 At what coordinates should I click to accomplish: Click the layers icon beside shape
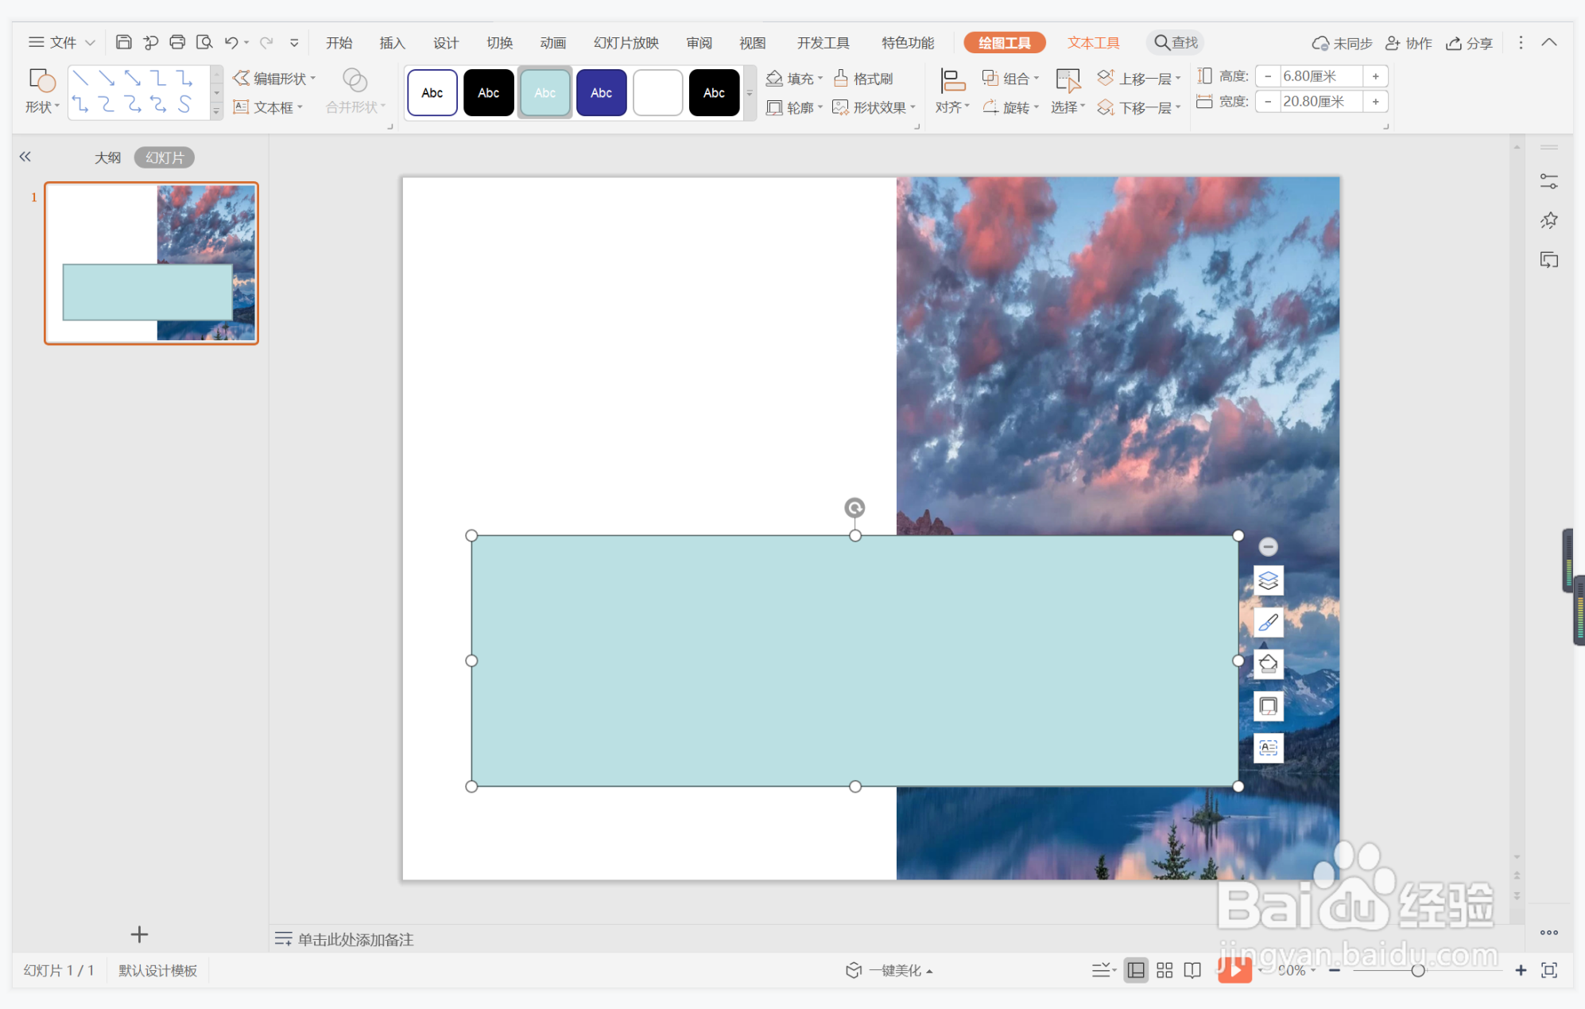(x=1268, y=580)
